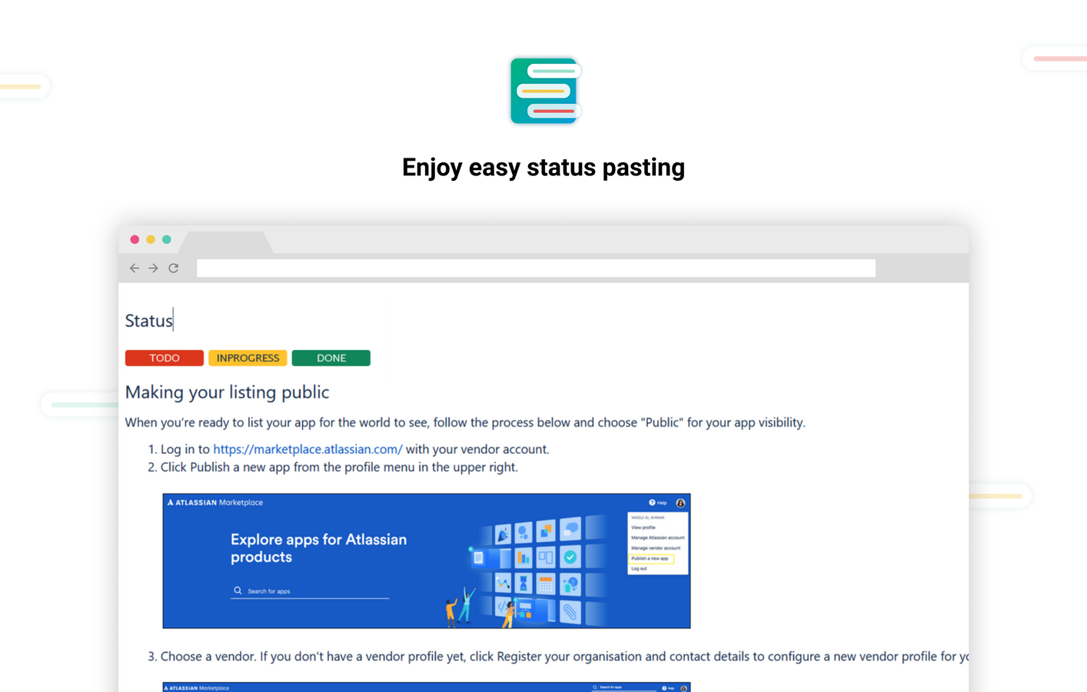The height and width of the screenshot is (692, 1087).
Task: Click the red window dot
Action: coord(135,240)
